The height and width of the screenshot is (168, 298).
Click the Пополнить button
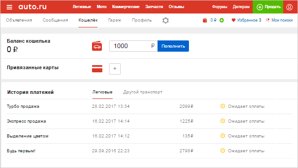(173, 46)
